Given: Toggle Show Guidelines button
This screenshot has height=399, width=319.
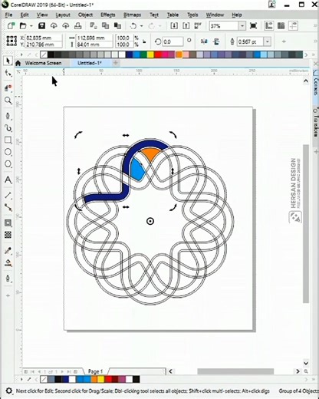Looking at the screenshot, I should 293,26.
